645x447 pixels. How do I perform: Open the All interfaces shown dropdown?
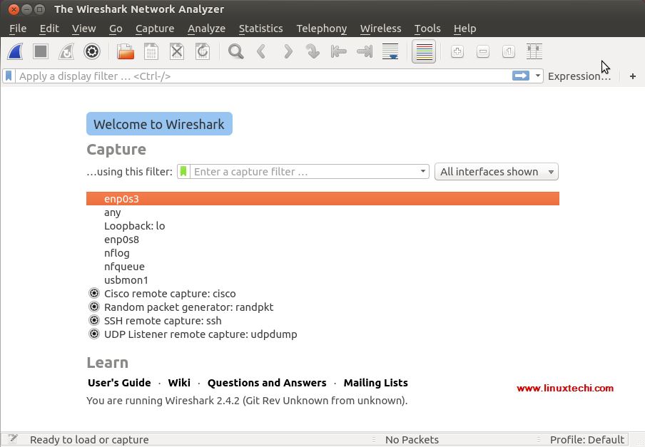click(496, 171)
